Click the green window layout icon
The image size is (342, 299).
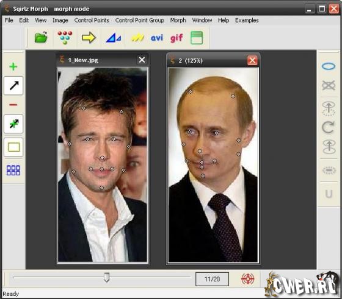click(x=197, y=38)
